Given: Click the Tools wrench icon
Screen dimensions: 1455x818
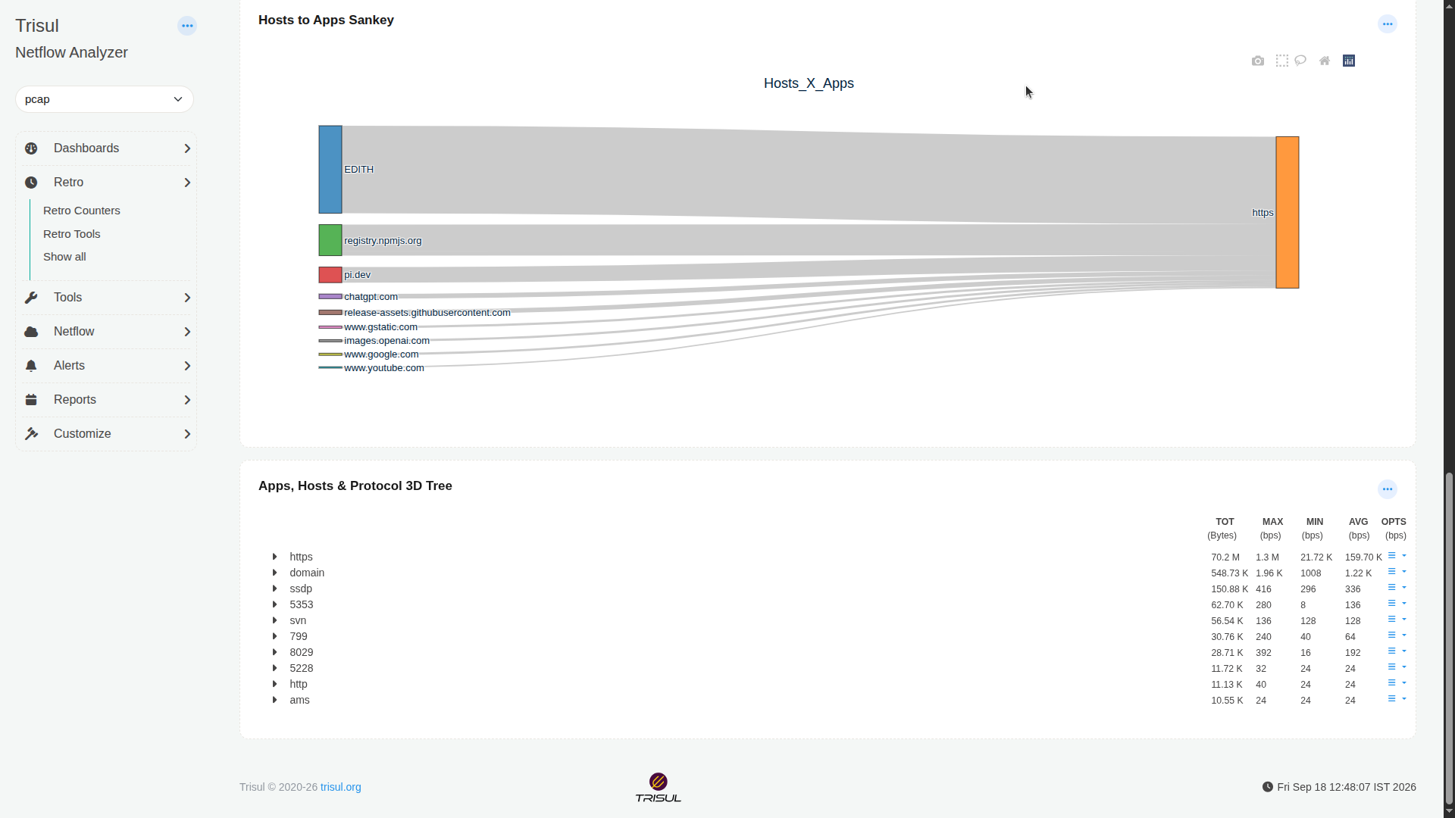Looking at the screenshot, I should pos(31,298).
